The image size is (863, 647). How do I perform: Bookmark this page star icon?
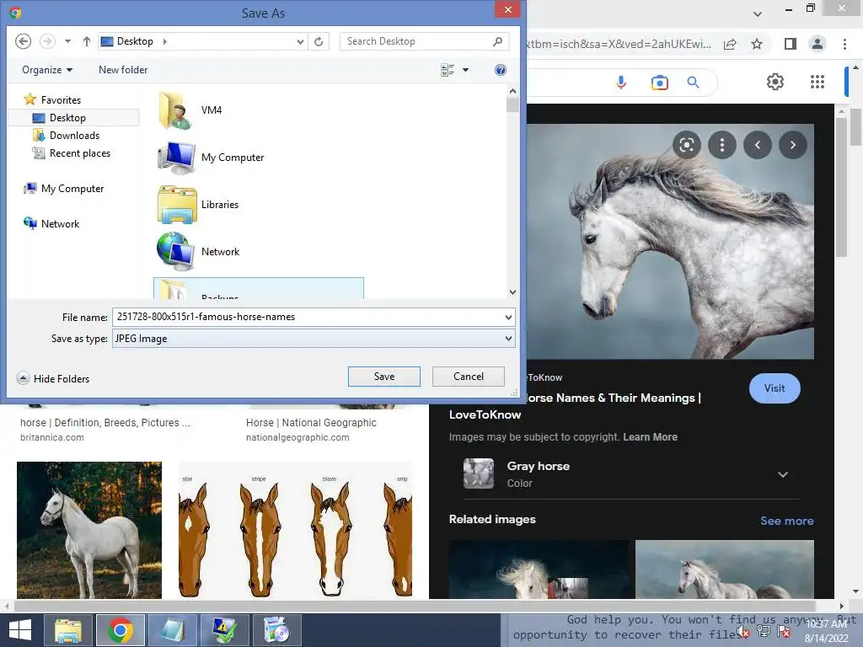coord(757,44)
